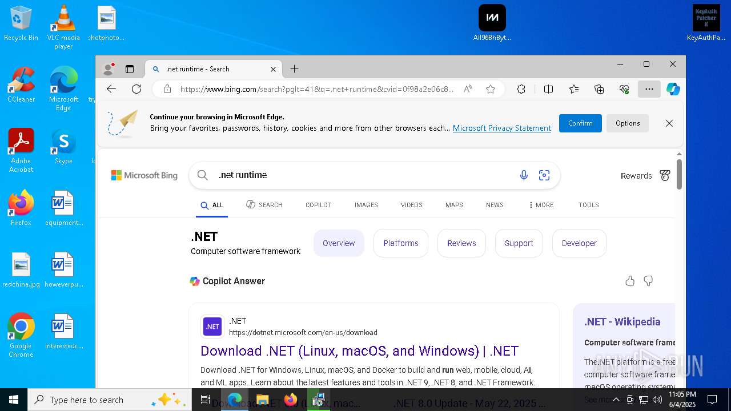
Task: Open File Explorer from the taskbar
Action: click(x=263, y=400)
